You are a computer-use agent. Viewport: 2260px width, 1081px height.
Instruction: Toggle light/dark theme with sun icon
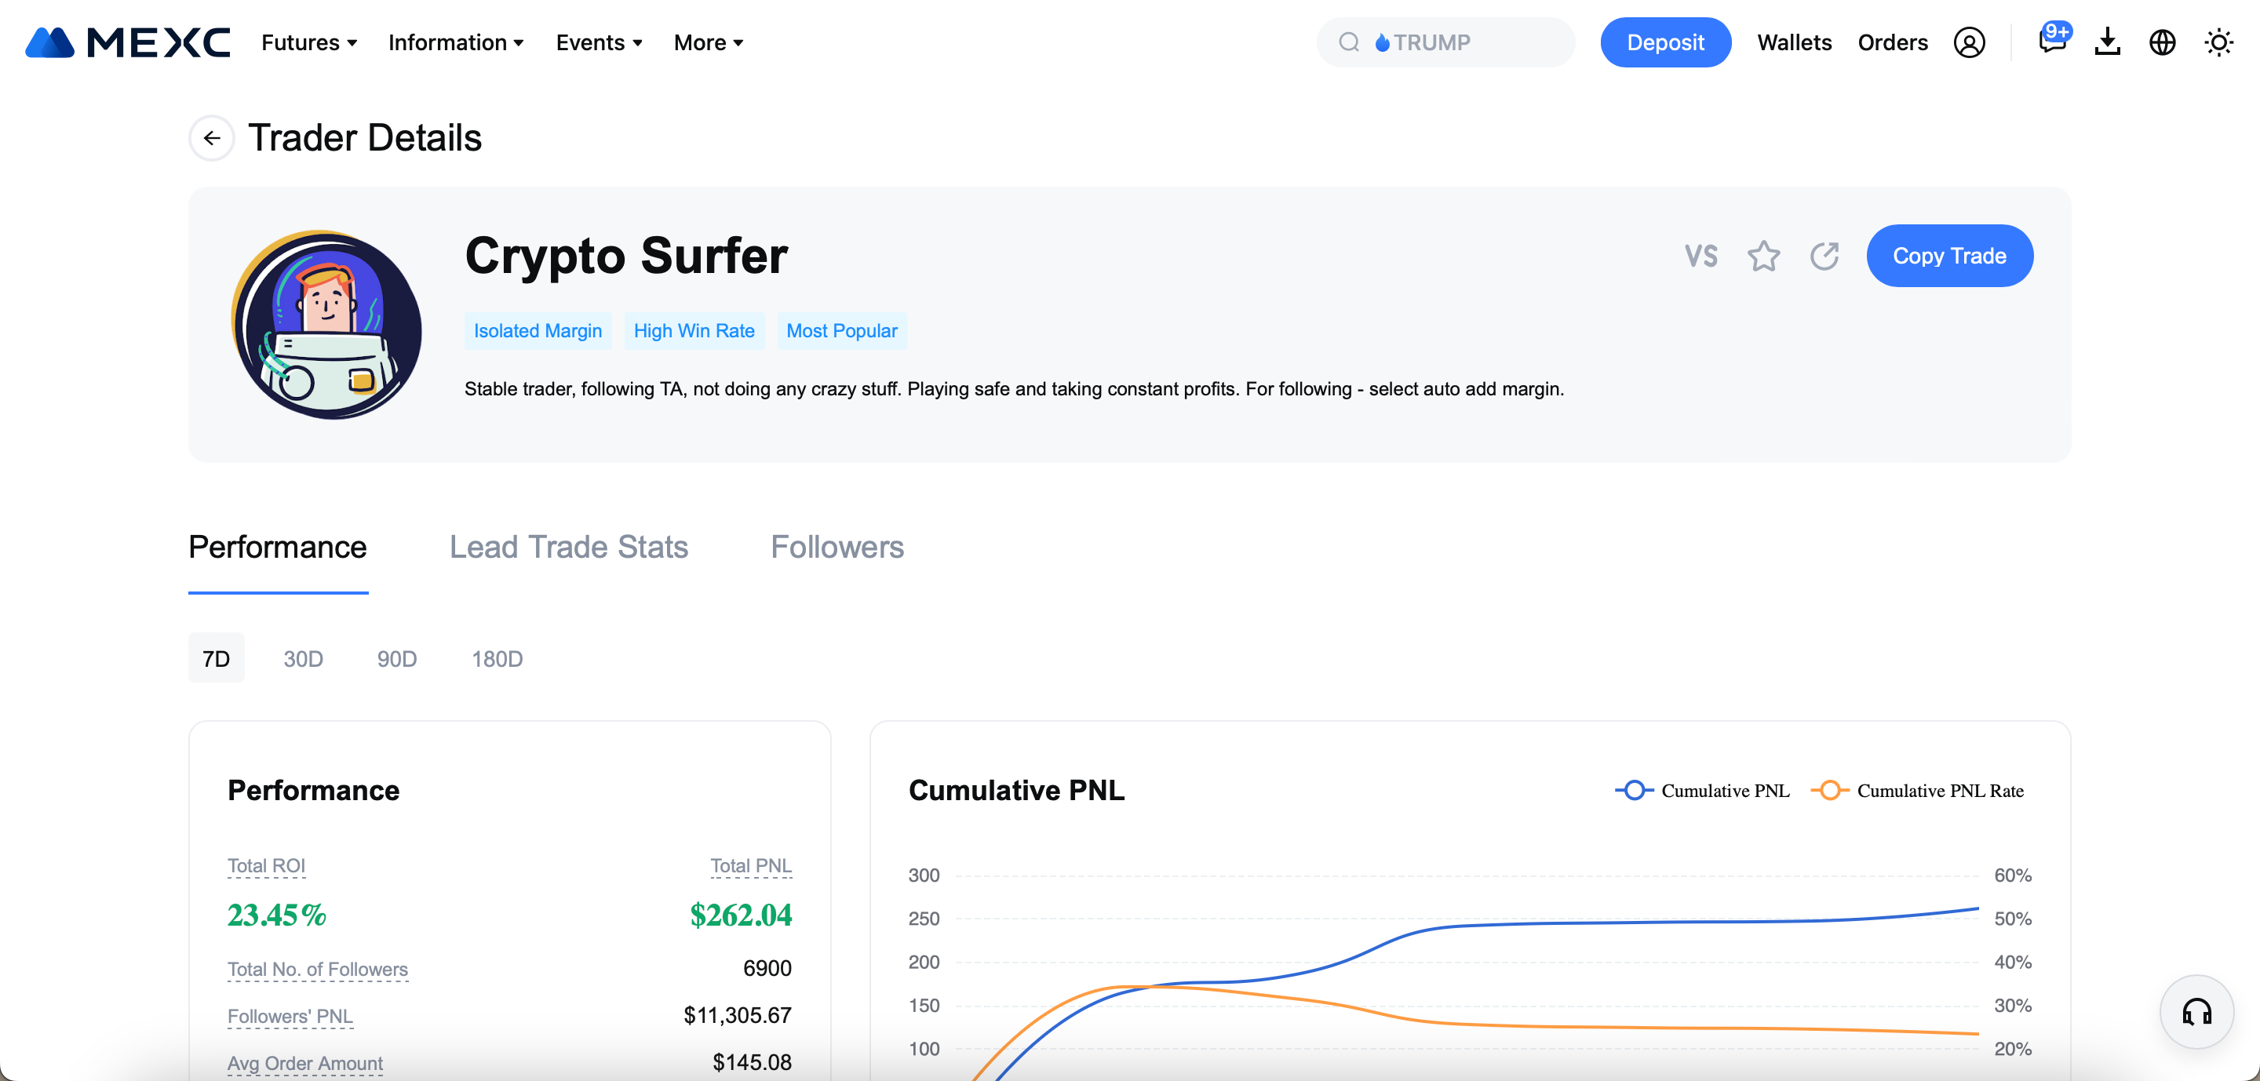point(2218,42)
